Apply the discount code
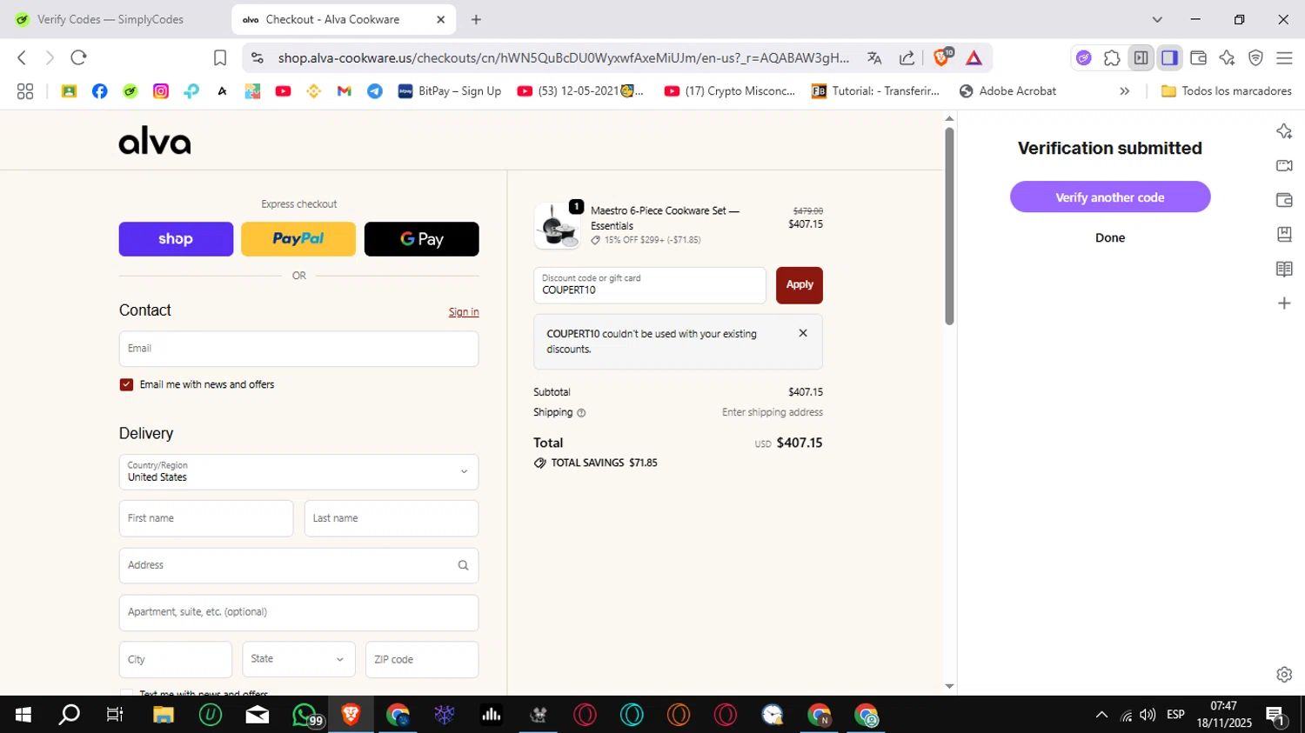Image resolution: width=1305 pixels, height=733 pixels. coord(800,285)
